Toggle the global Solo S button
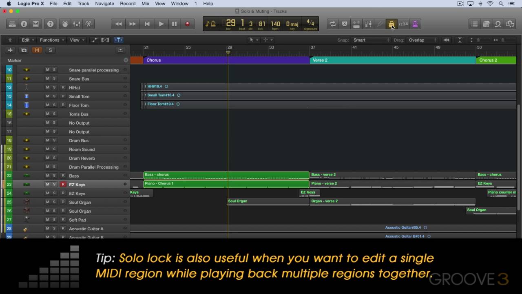The image size is (522, 294). pyautogui.click(x=50, y=50)
